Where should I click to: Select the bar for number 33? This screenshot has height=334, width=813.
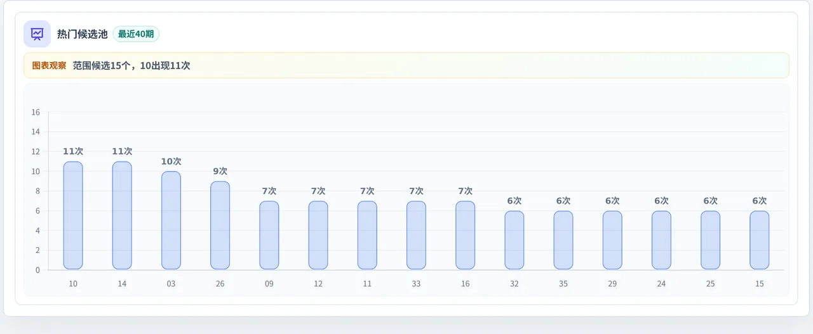coord(416,235)
